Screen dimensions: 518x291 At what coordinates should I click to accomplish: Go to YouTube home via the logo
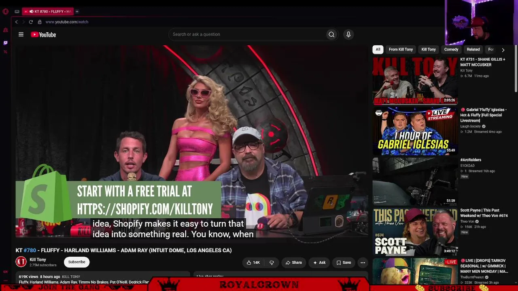[43, 35]
